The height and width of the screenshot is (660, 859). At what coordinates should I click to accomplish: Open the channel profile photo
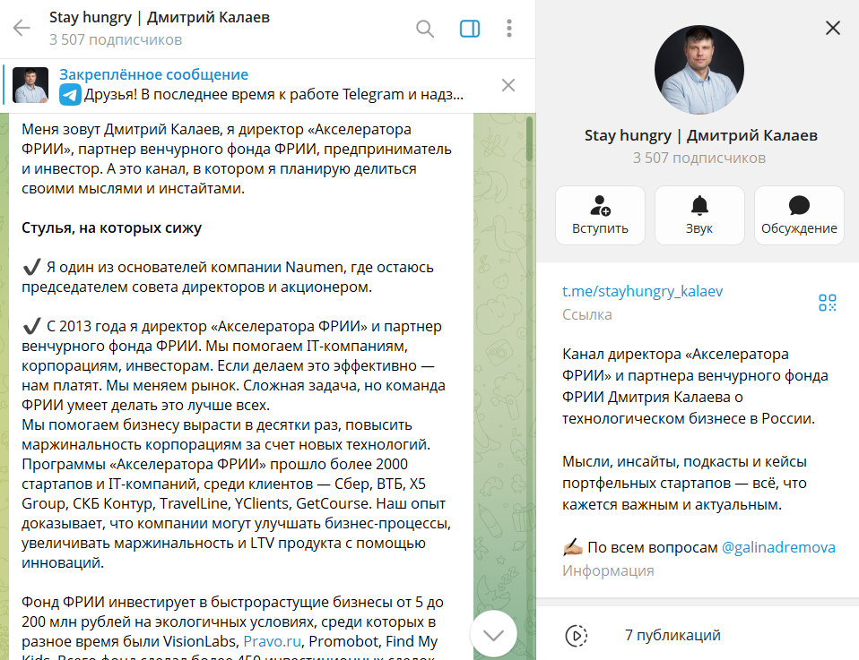coord(699,70)
